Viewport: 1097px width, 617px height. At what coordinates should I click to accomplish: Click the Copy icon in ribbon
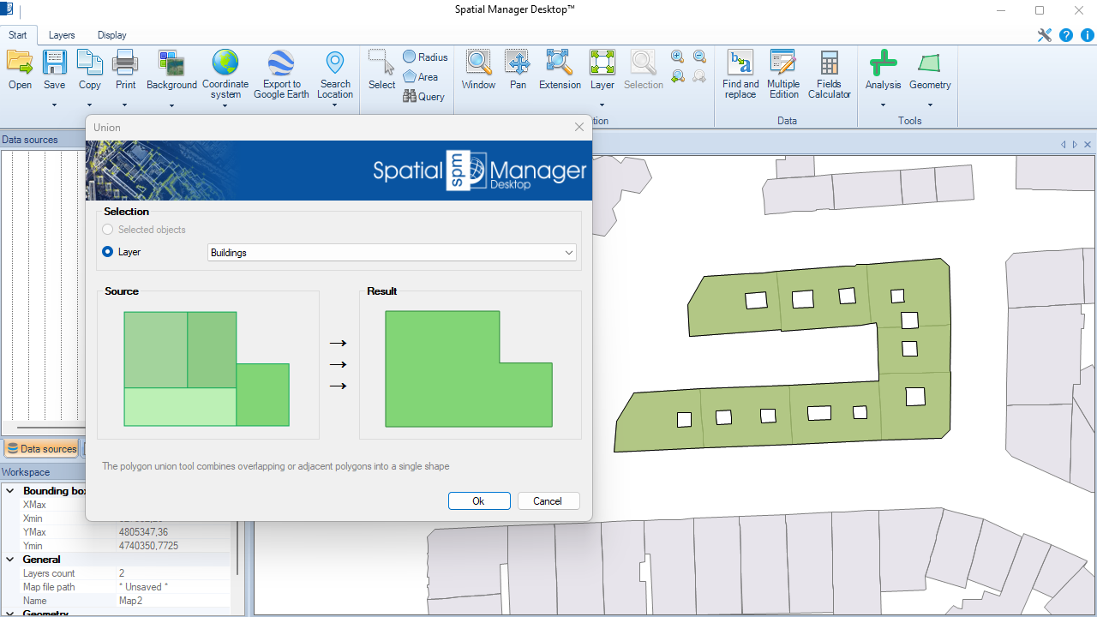pos(89,63)
